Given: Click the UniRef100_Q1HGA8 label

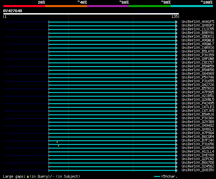Looking at the screenshot, I should click(x=198, y=148).
